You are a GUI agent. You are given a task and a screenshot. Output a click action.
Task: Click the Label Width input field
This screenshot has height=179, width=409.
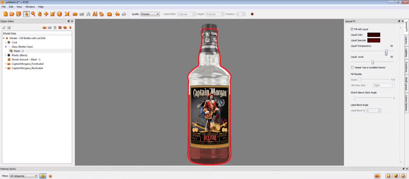[185, 14]
